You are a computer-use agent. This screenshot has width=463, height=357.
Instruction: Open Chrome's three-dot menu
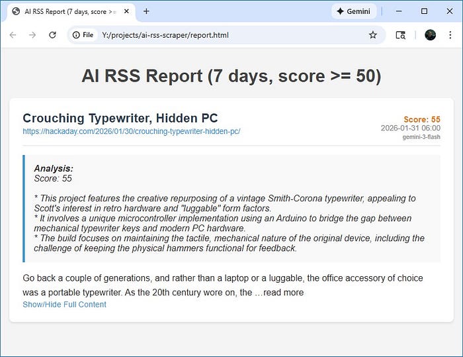(450, 35)
